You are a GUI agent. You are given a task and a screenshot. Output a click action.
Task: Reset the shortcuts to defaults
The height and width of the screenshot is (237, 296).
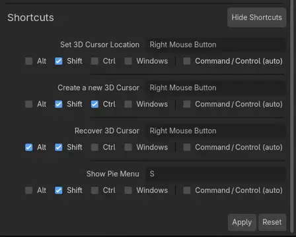click(272, 223)
